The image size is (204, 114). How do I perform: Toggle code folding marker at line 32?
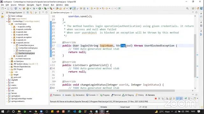point(55,62)
